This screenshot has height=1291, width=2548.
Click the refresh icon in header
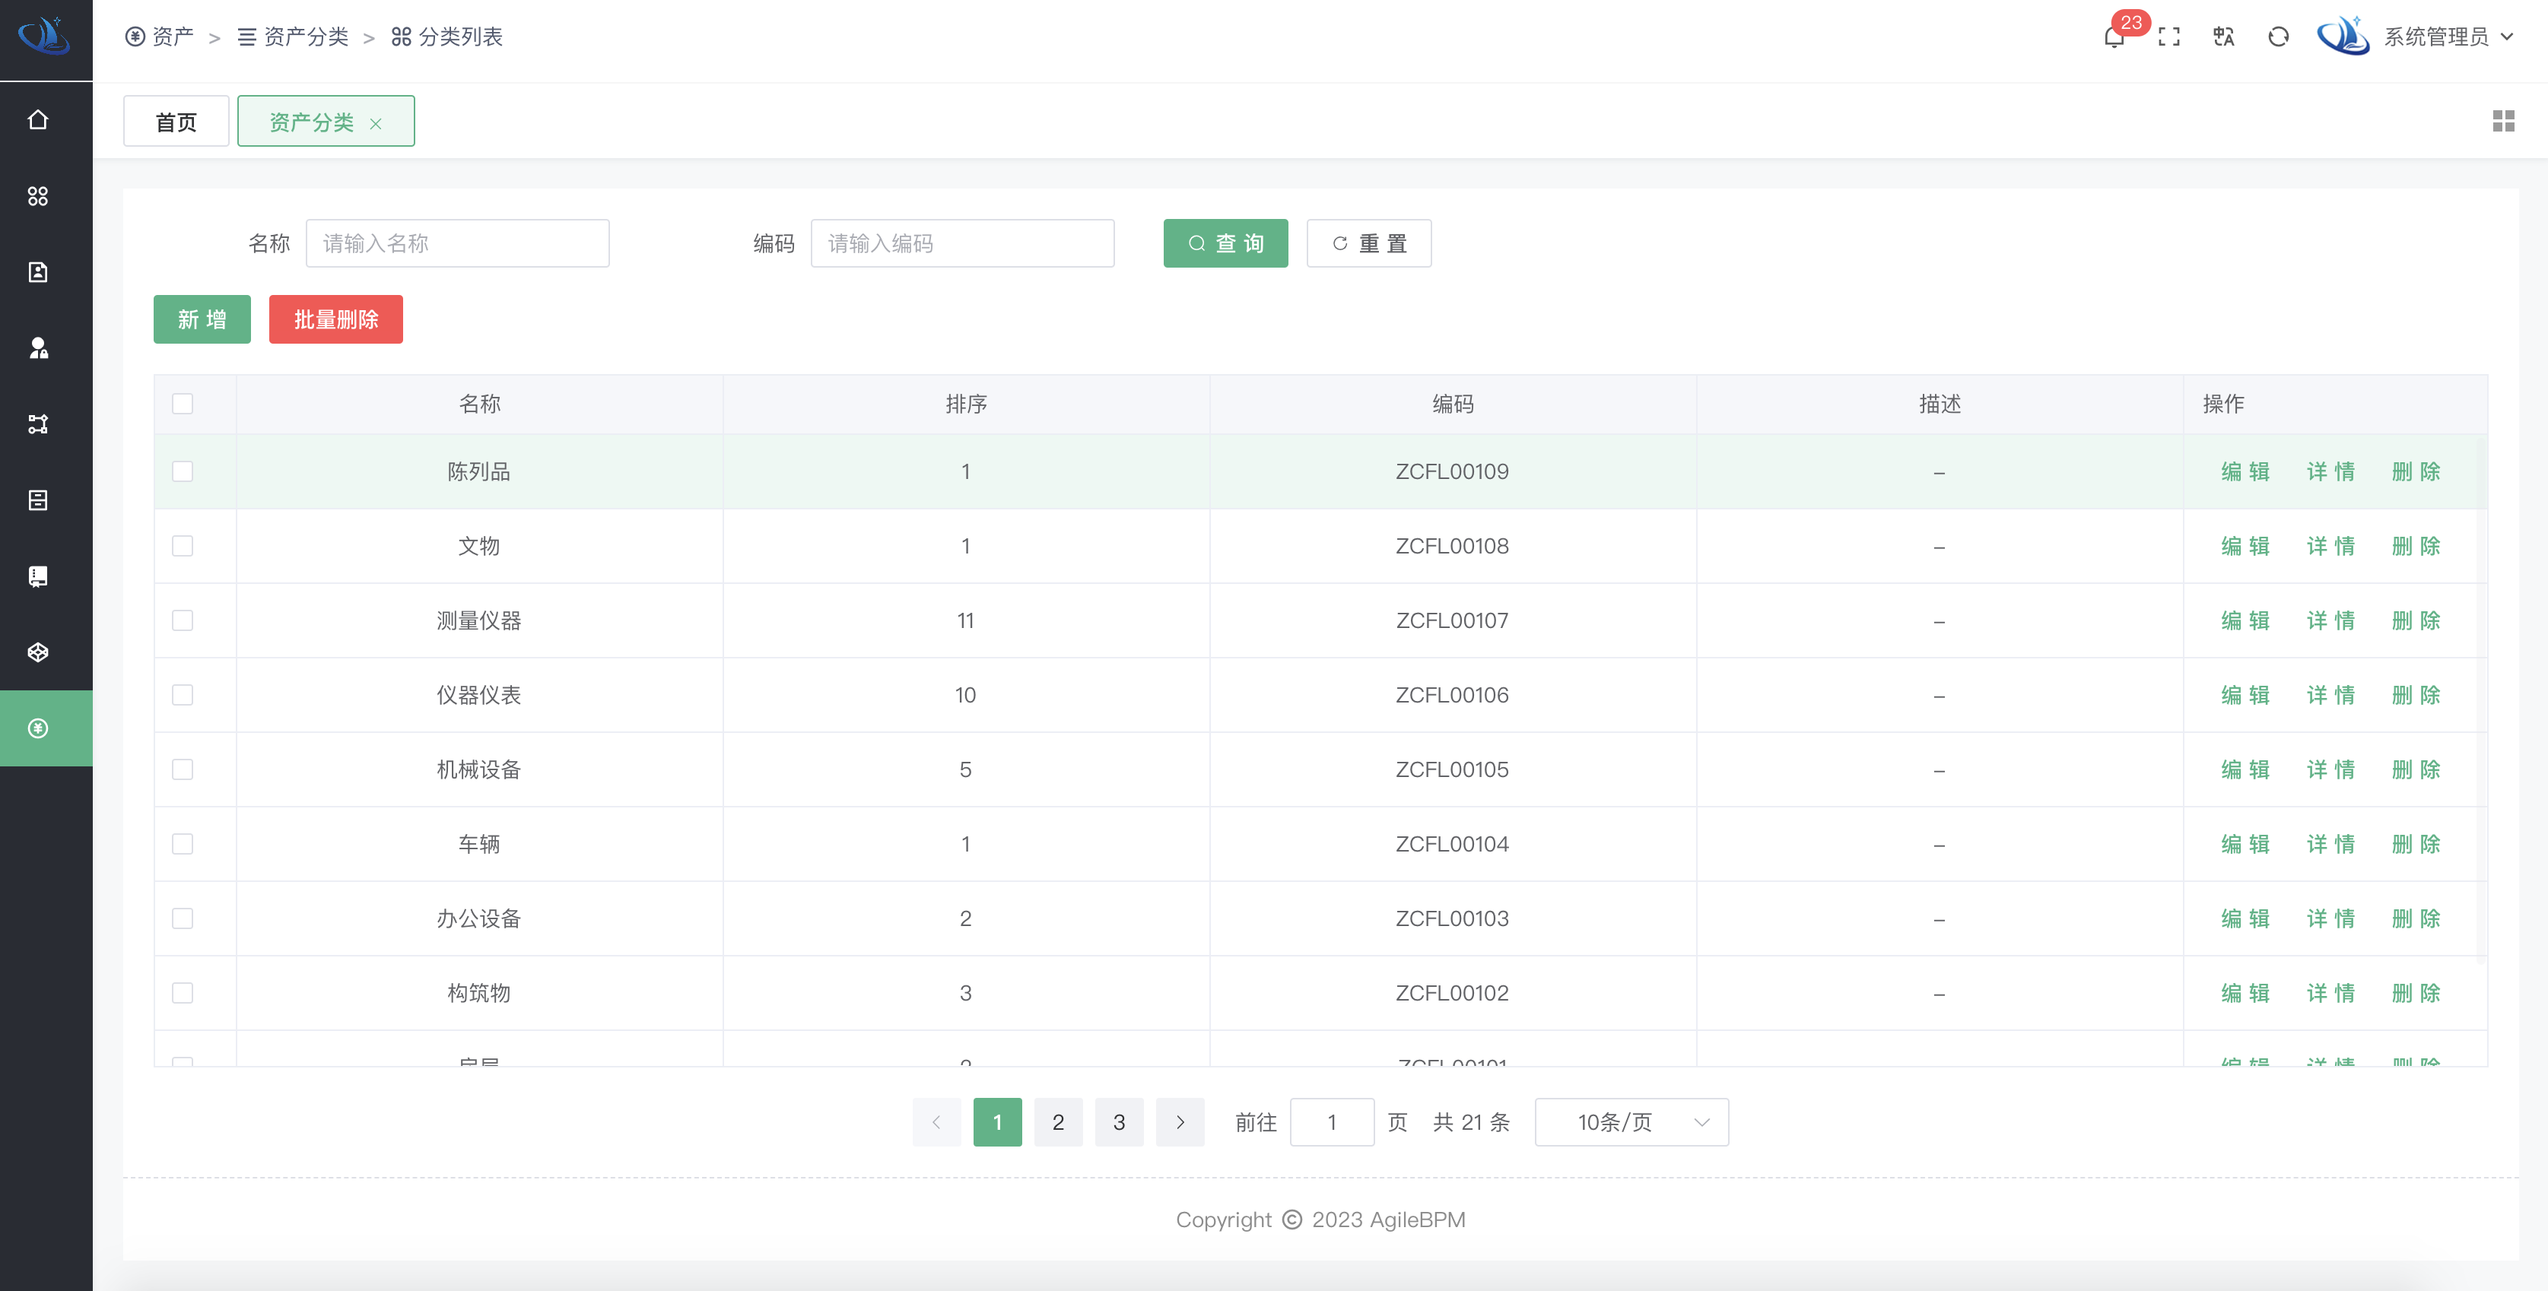[2278, 37]
